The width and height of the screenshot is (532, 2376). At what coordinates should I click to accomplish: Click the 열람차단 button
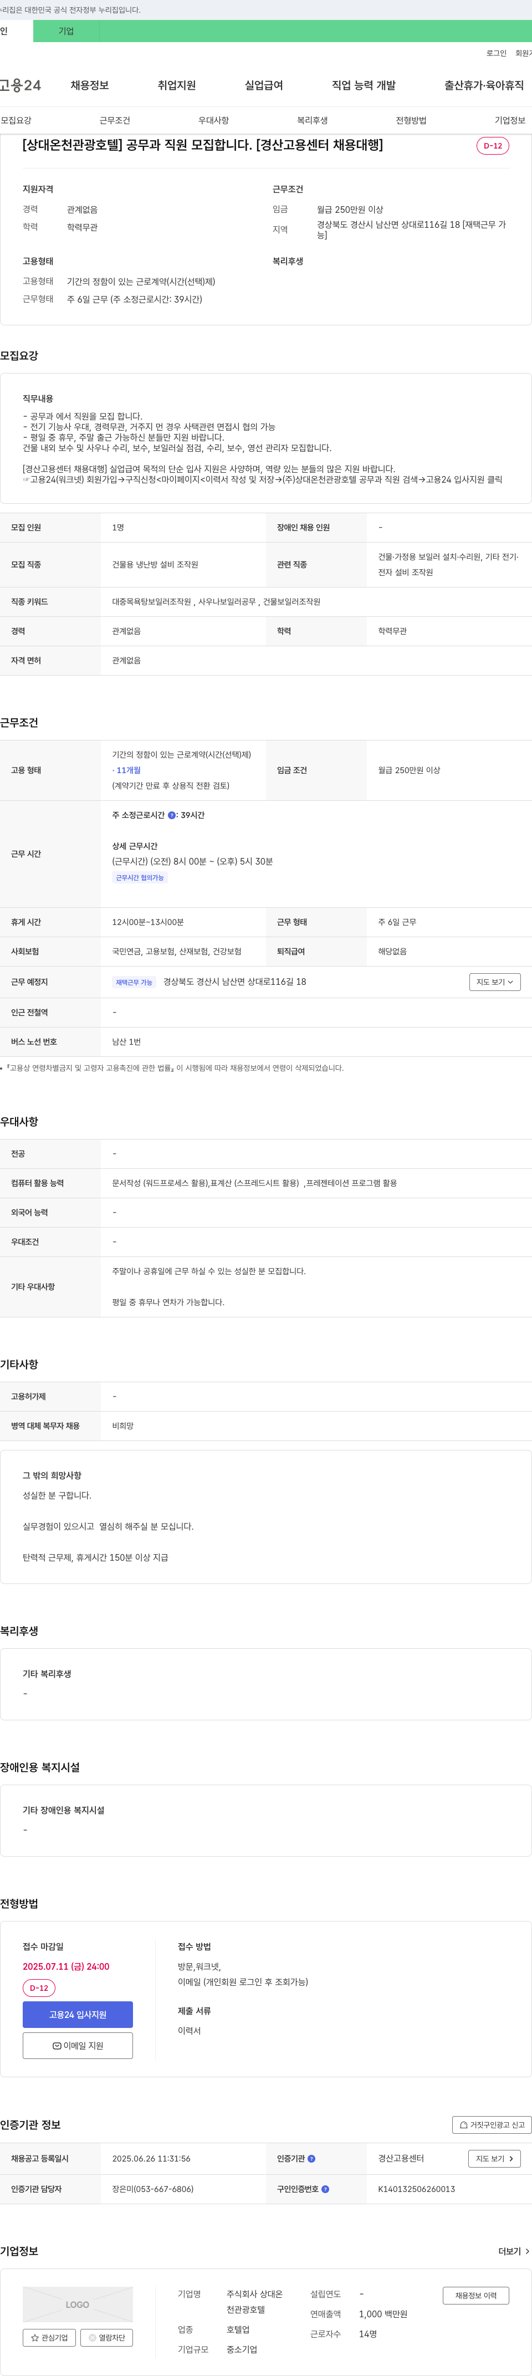(x=106, y=2337)
